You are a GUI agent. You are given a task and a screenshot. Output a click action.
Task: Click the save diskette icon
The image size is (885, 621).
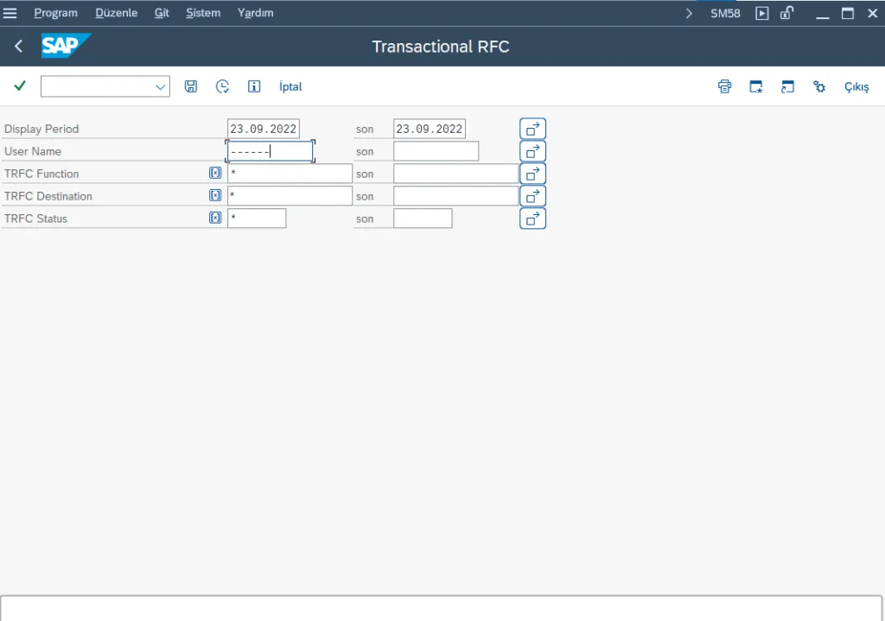click(x=191, y=86)
